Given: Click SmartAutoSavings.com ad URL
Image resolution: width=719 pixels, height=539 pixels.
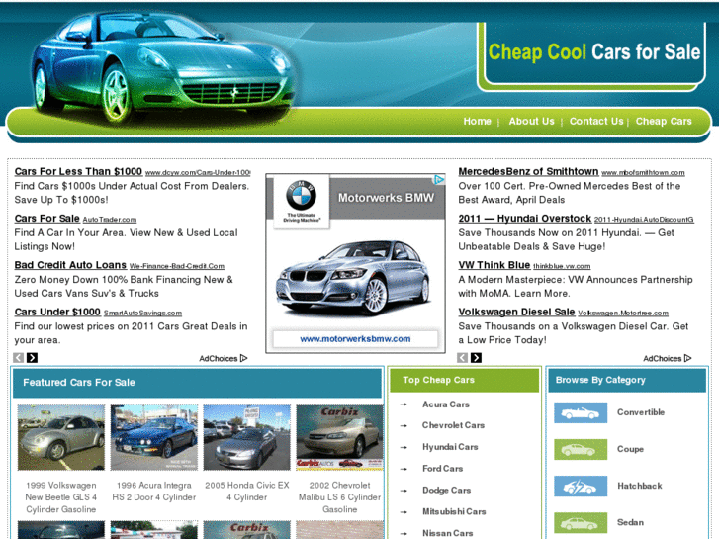Looking at the screenshot, I should tap(142, 313).
